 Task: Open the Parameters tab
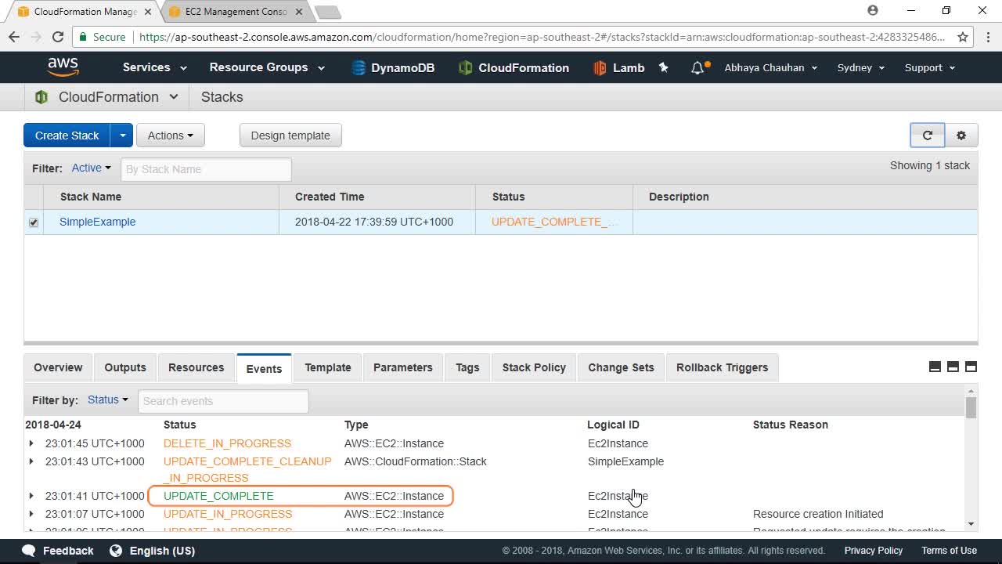[x=403, y=367]
